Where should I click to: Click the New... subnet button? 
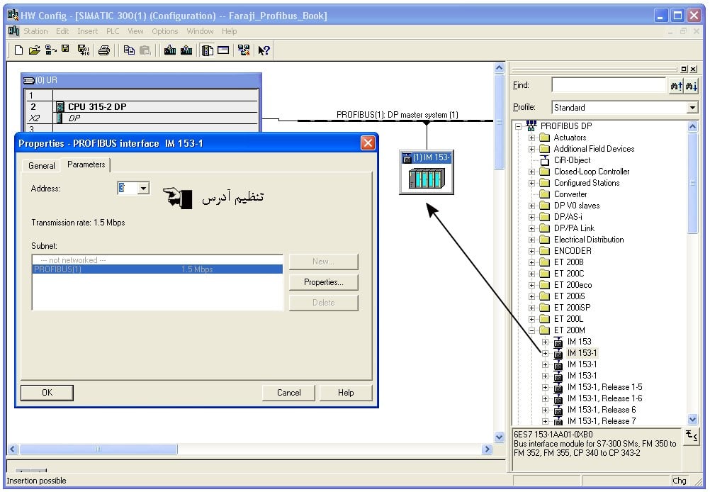pyautogui.click(x=324, y=262)
